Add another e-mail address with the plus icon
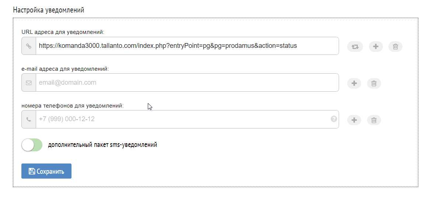This screenshot has width=429, height=197. pyautogui.click(x=354, y=83)
